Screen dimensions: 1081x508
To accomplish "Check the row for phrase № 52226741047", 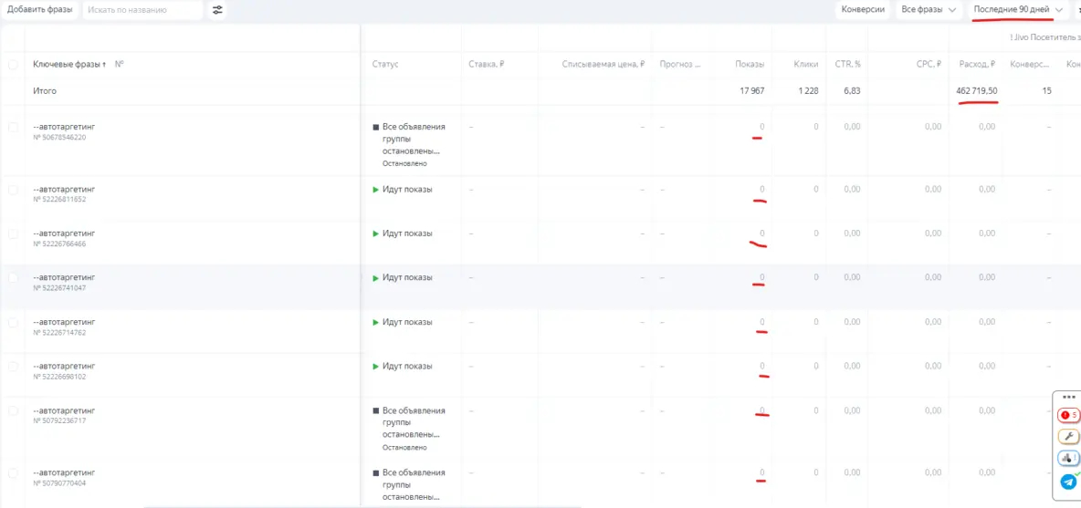I will (x=13, y=278).
